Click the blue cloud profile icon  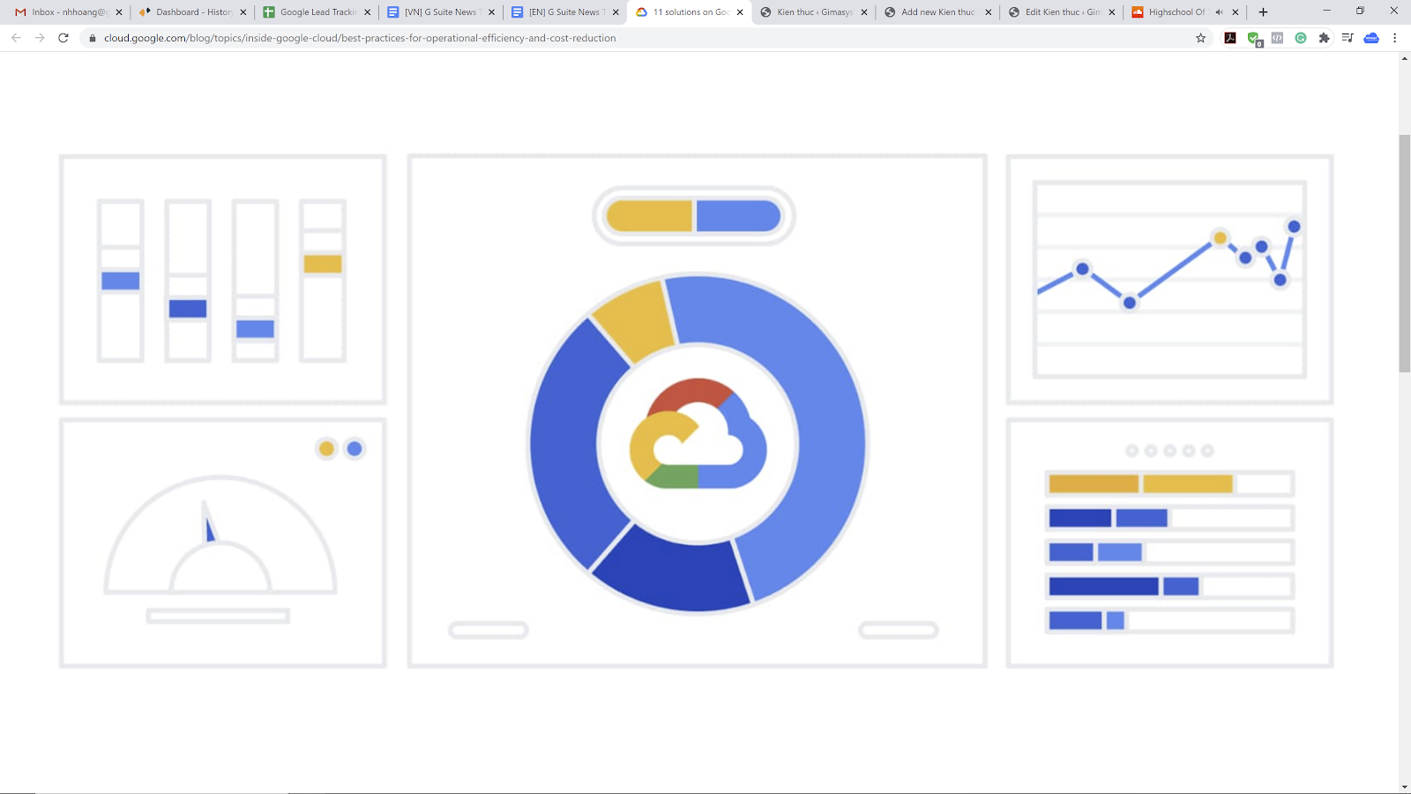[1371, 38]
